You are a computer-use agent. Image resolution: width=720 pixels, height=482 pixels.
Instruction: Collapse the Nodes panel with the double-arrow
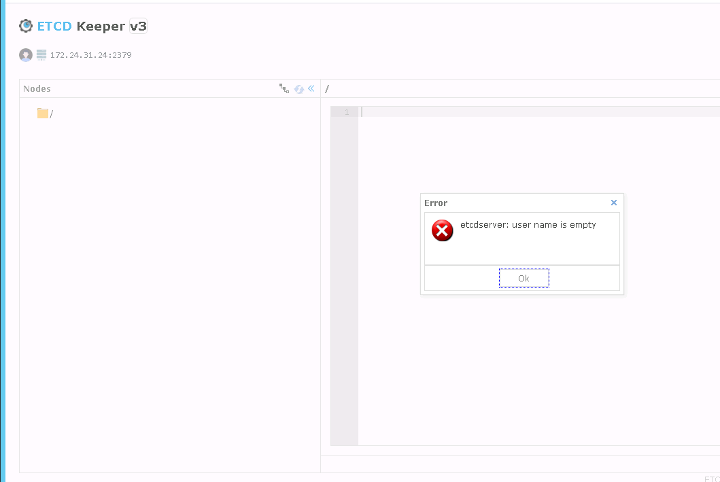[311, 88]
